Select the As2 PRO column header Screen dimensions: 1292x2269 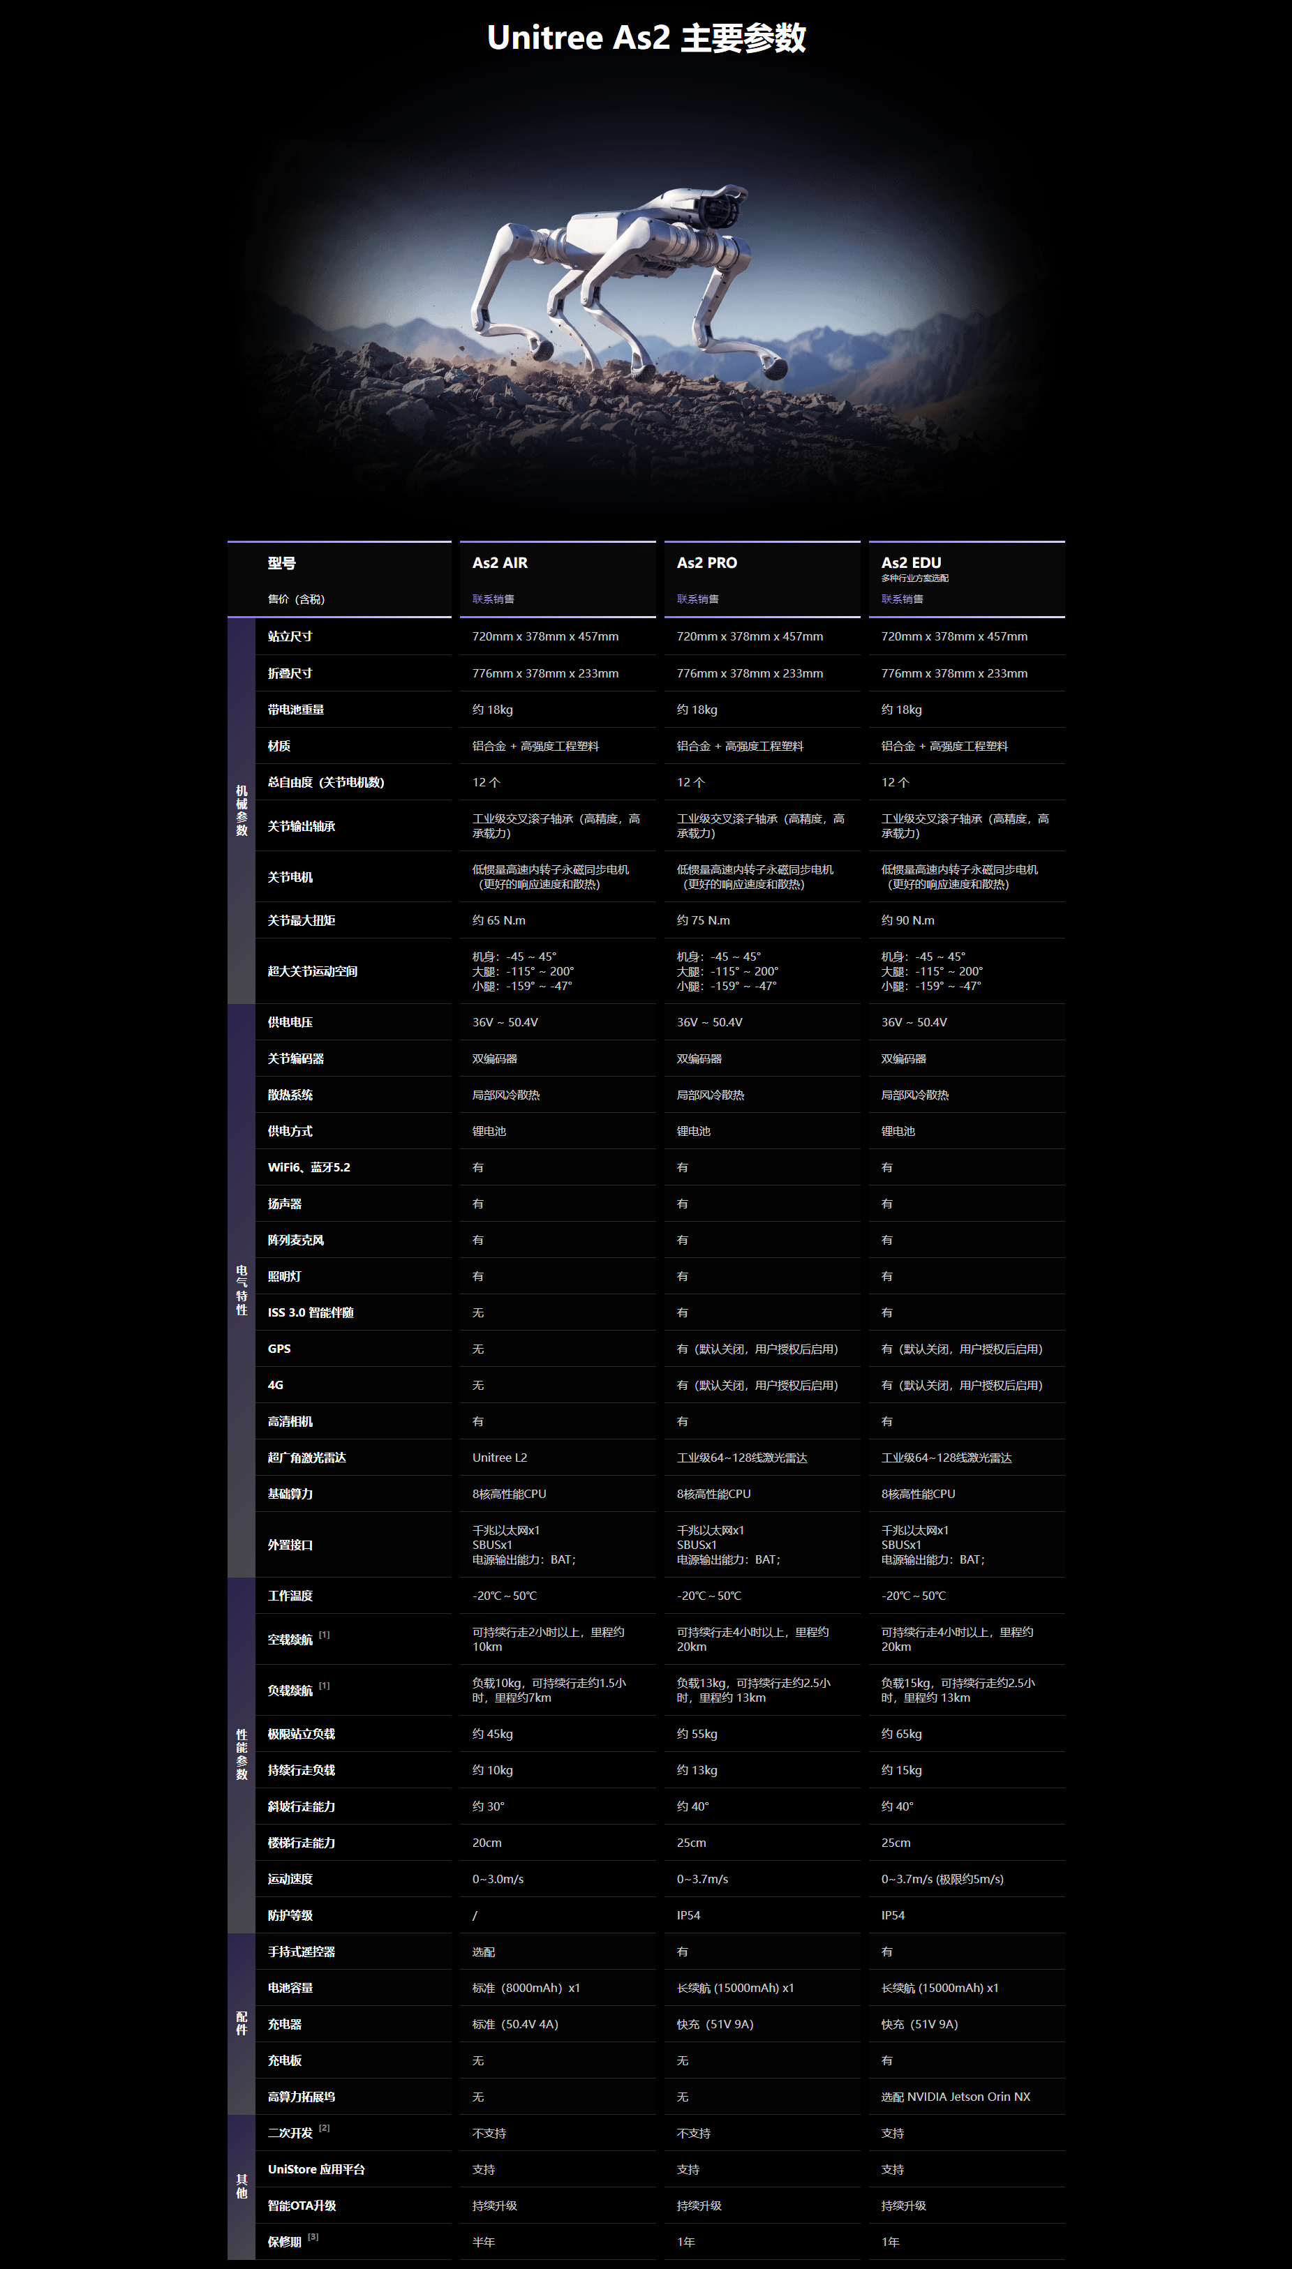(706, 562)
